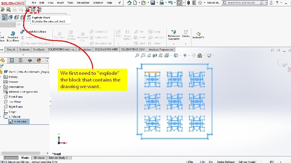Pin the menu bar with pushpin
This screenshot has height=163, width=291.
coord(119,3)
